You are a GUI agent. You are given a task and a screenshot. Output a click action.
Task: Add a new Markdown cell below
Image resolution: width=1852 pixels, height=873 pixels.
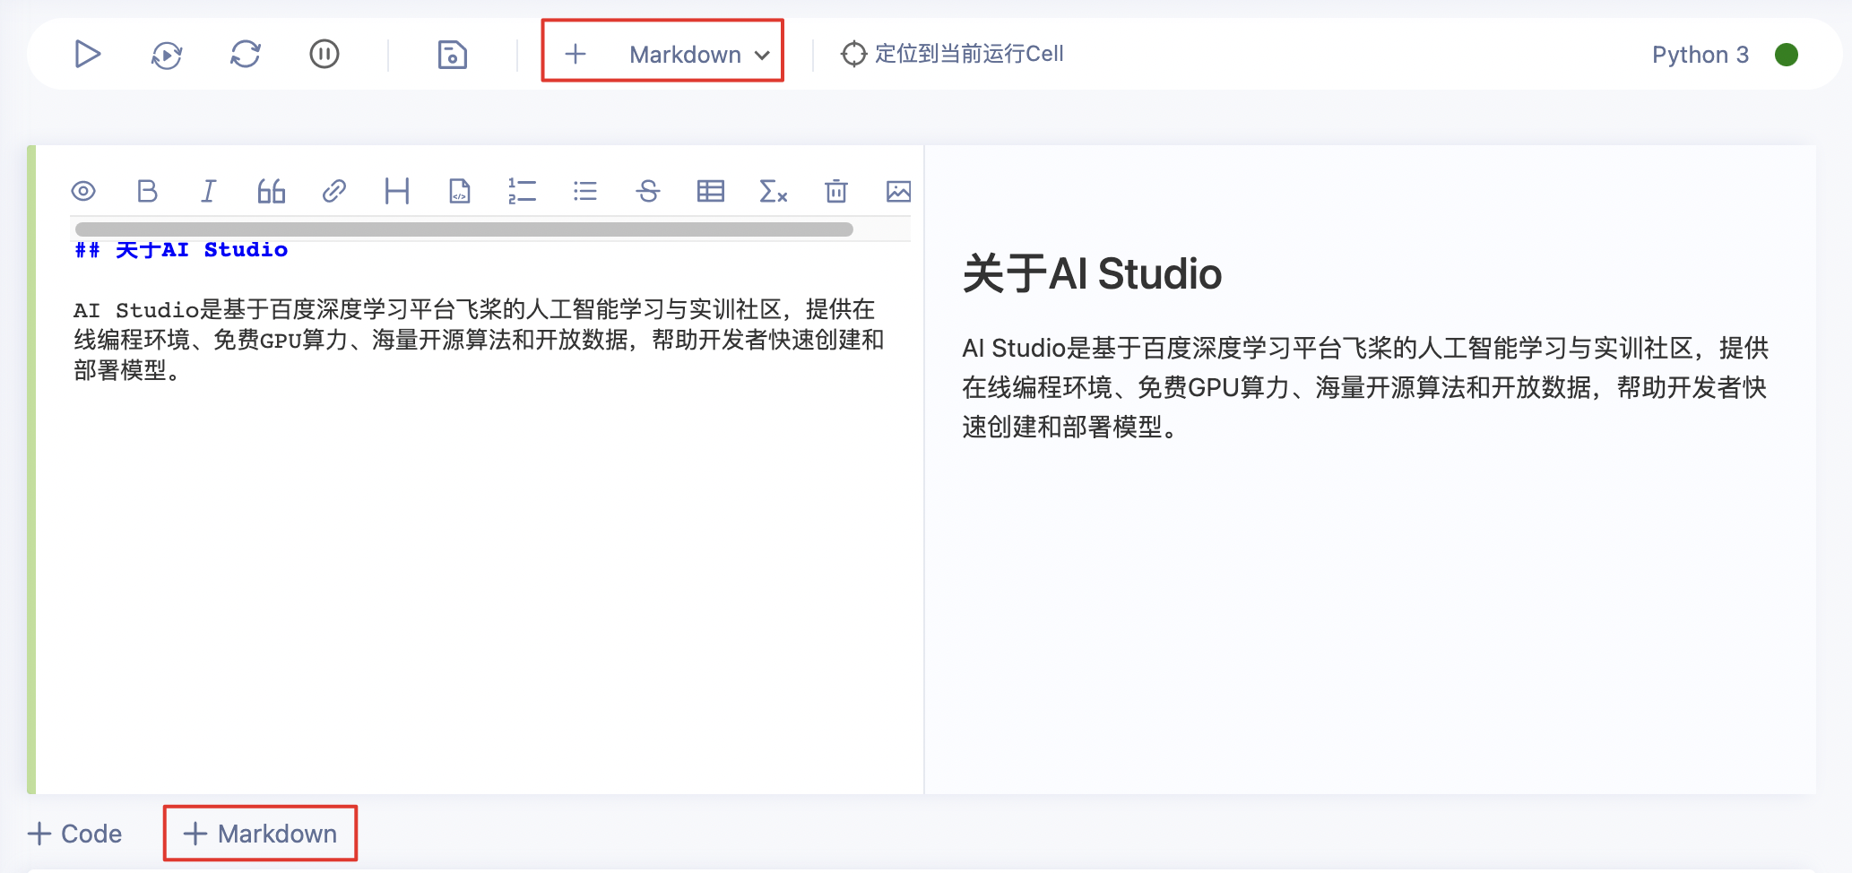pos(260,834)
